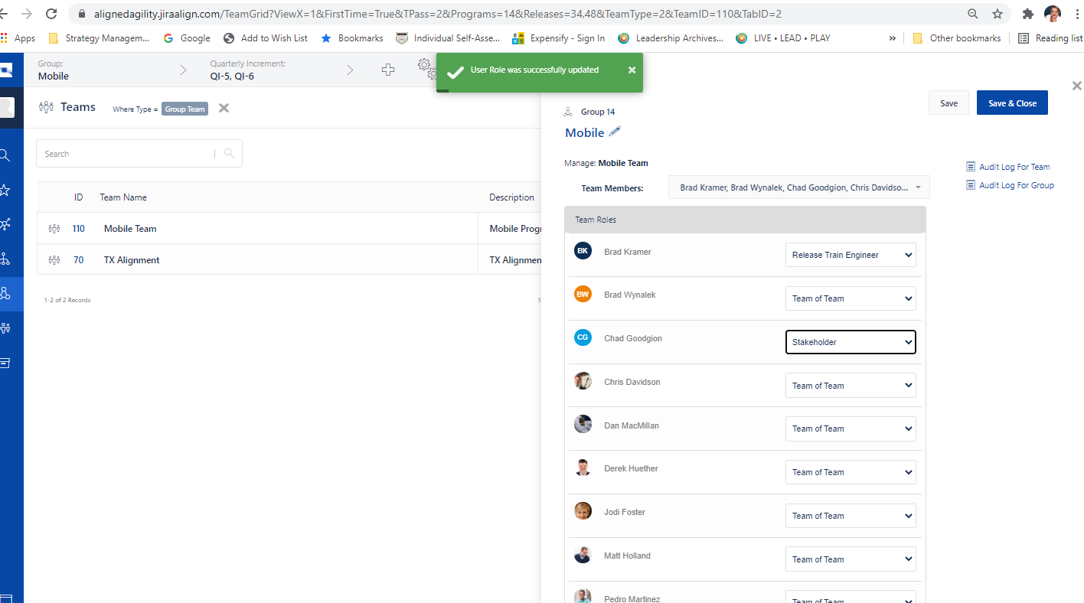
Task: Open the Audit Log For Team link
Action: tap(1014, 166)
